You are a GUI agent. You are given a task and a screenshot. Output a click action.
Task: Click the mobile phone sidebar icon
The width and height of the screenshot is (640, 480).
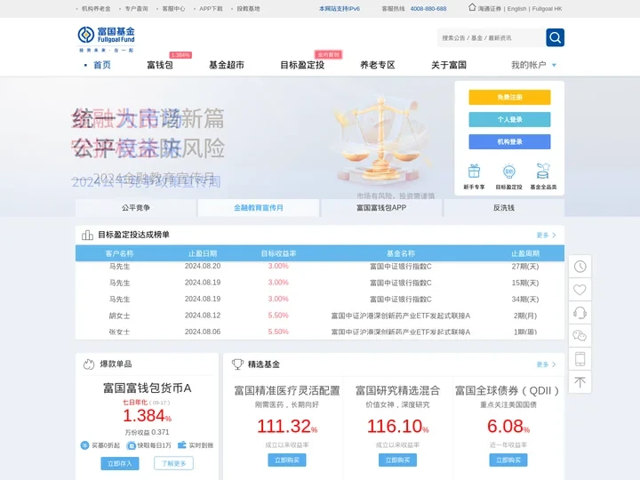(580, 359)
